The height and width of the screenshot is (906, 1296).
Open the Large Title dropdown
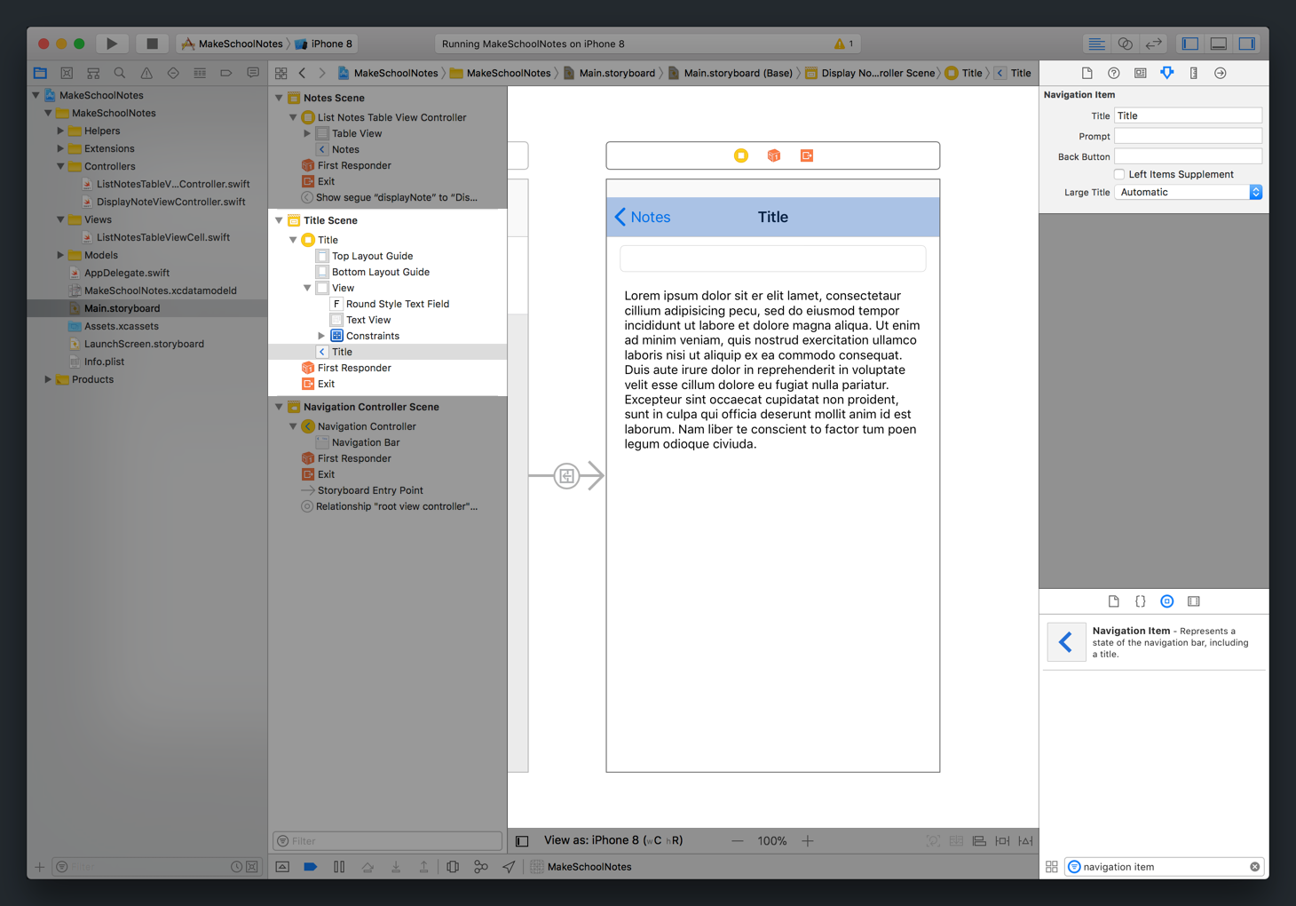[1188, 192]
